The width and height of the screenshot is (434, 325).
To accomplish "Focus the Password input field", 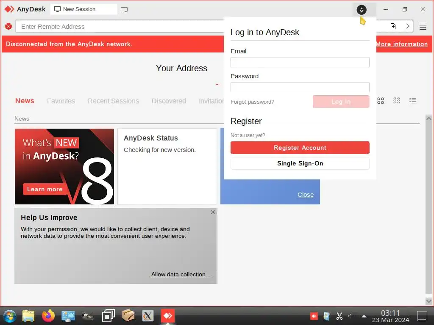I will [300, 87].
